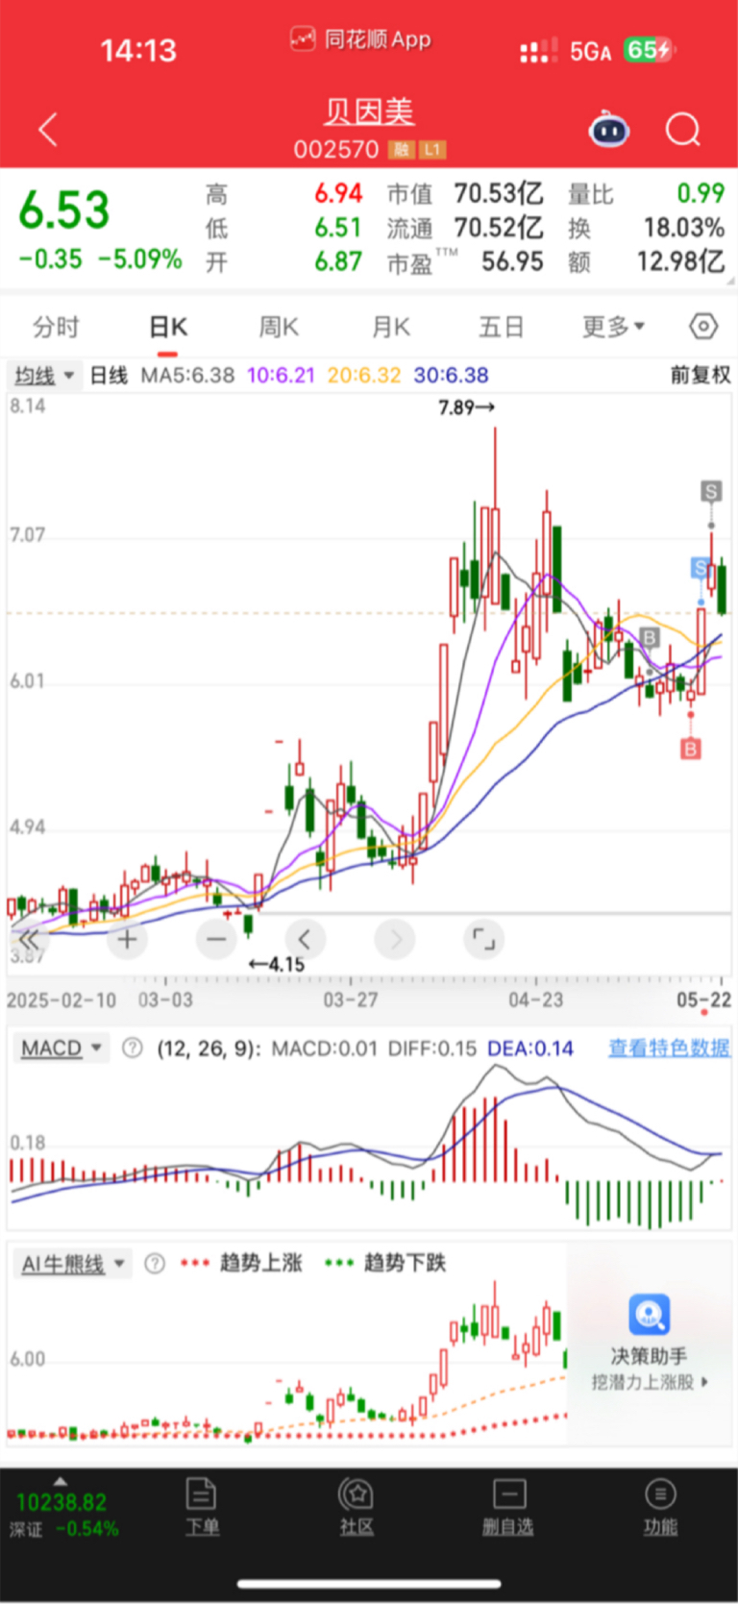The width and height of the screenshot is (738, 1604).
Task: Tap double-left chevron collapse icon
Action: [x=29, y=939]
